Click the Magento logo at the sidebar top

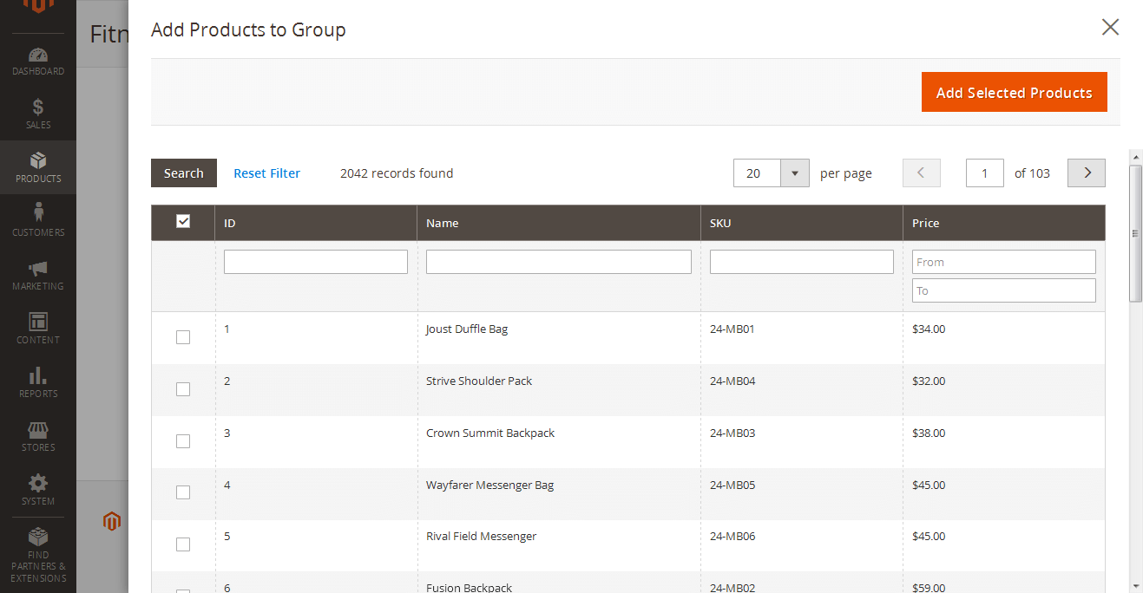click(37, 9)
